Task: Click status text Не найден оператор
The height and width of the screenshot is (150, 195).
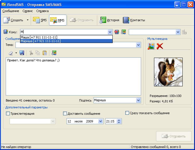Action: (x=16, y=147)
